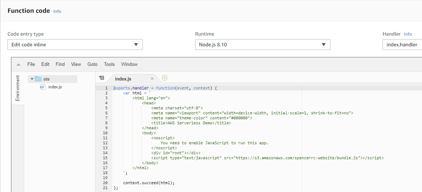This screenshot has height=192, width=422.
Task: Click line number 21 in gutter
Action: pyautogui.click(x=105, y=188)
